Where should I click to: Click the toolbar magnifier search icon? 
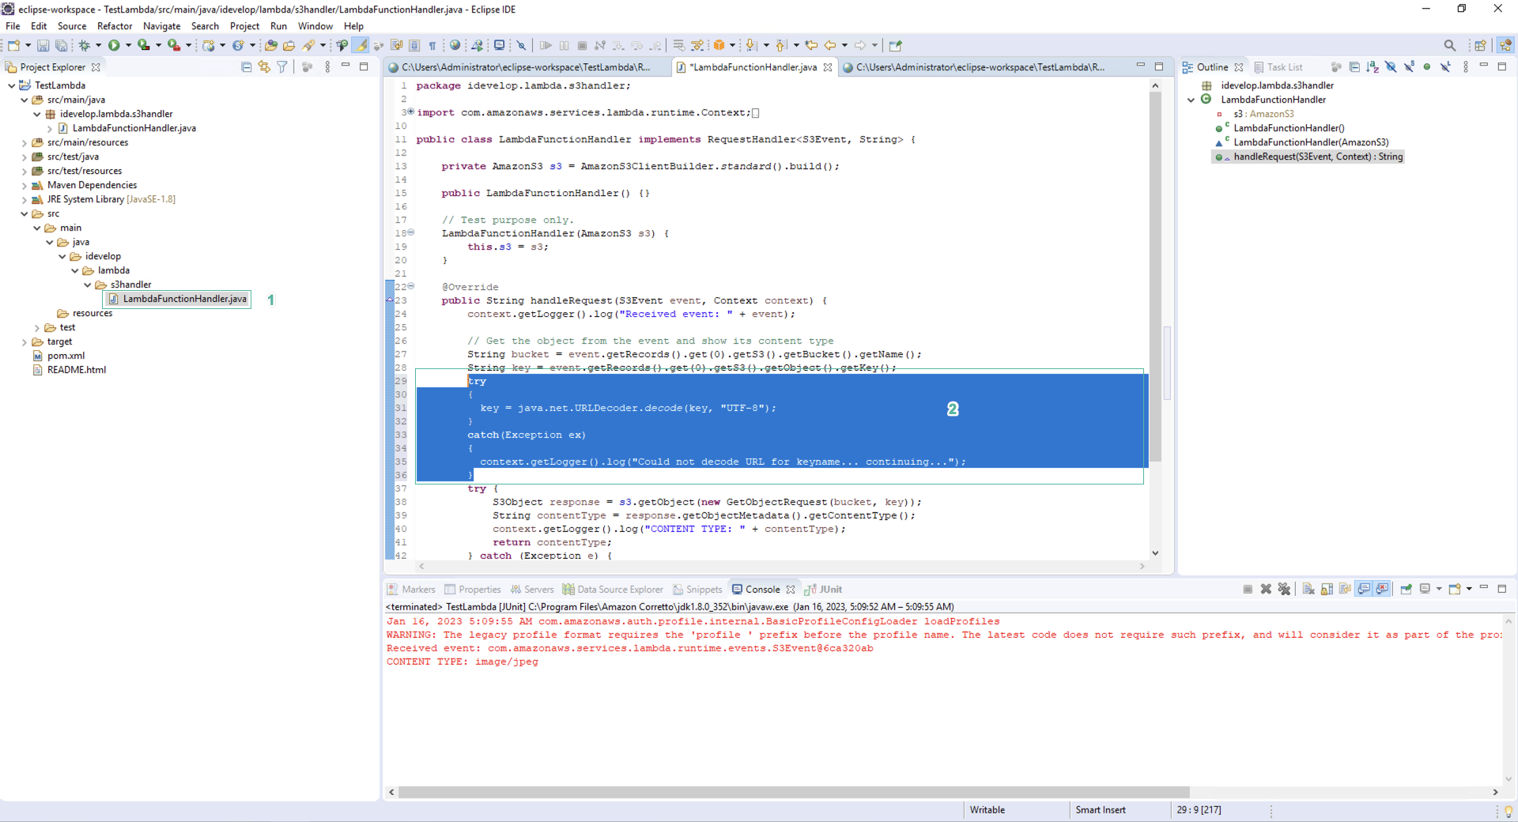[1449, 45]
